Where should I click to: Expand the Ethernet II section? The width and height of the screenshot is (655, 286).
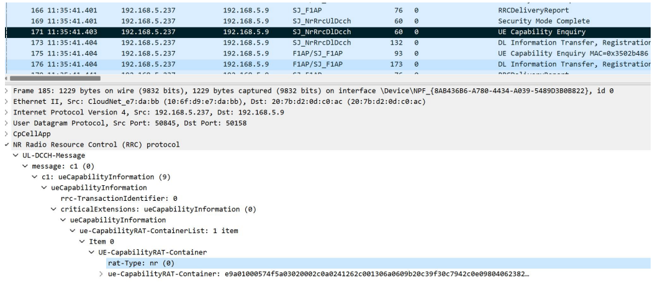pos(6,101)
